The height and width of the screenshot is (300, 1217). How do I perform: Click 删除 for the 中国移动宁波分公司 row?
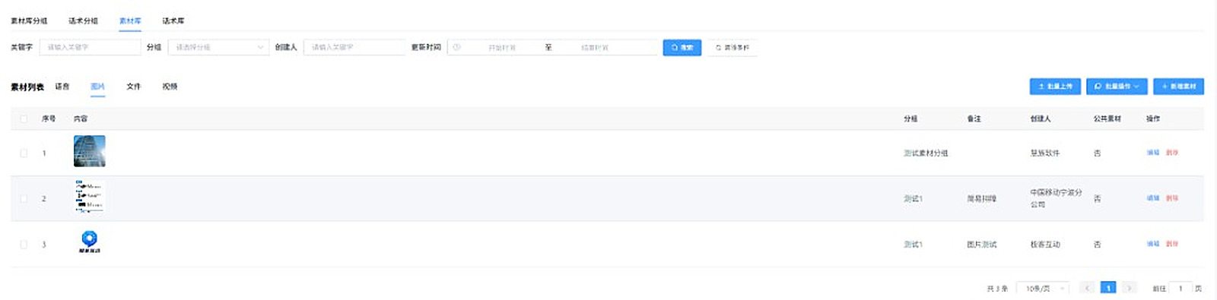click(1172, 198)
